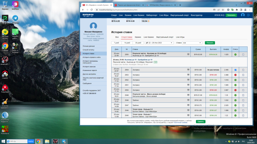Screen dimensions: 257x144
Task: Click the green Пополнить deposit button
Action: pos(231,15)
